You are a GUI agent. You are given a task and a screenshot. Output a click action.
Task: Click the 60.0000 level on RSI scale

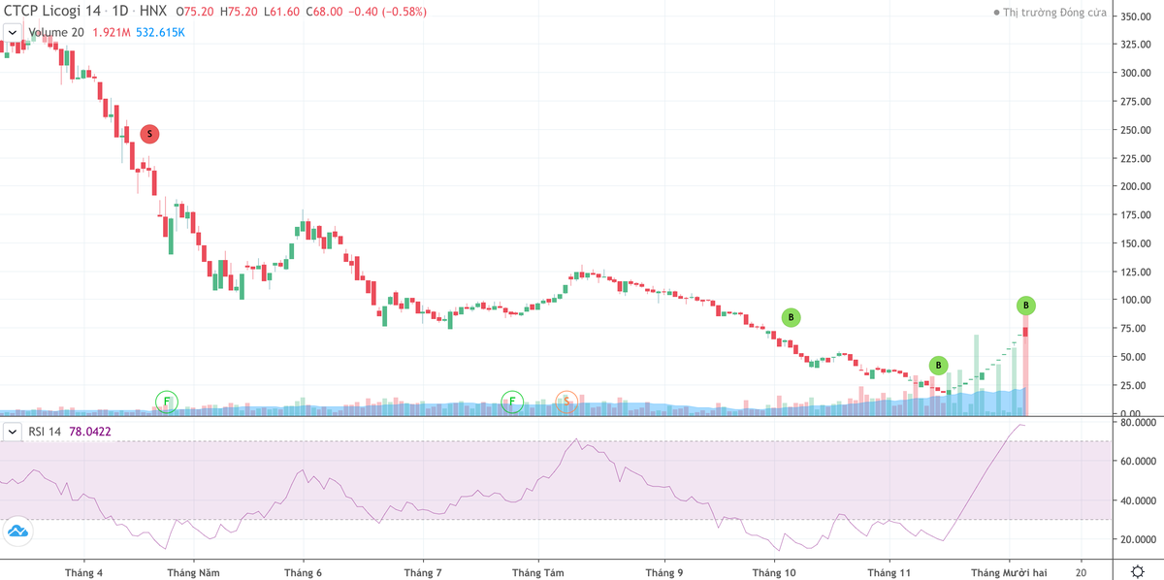point(1136,462)
